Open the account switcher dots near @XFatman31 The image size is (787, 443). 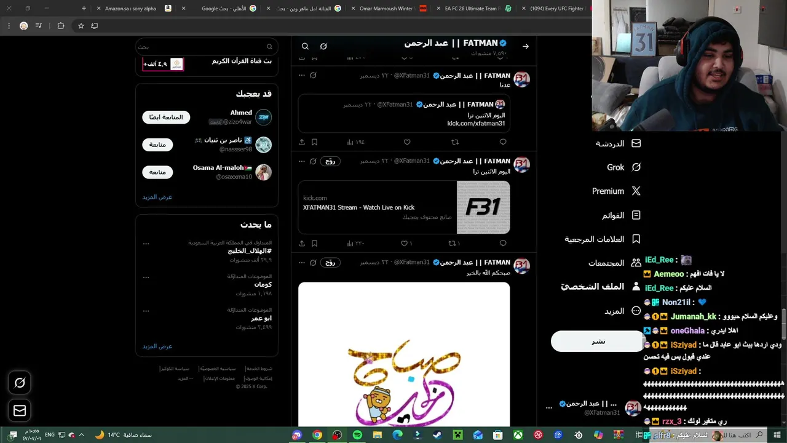pyautogui.click(x=549, y=407)
